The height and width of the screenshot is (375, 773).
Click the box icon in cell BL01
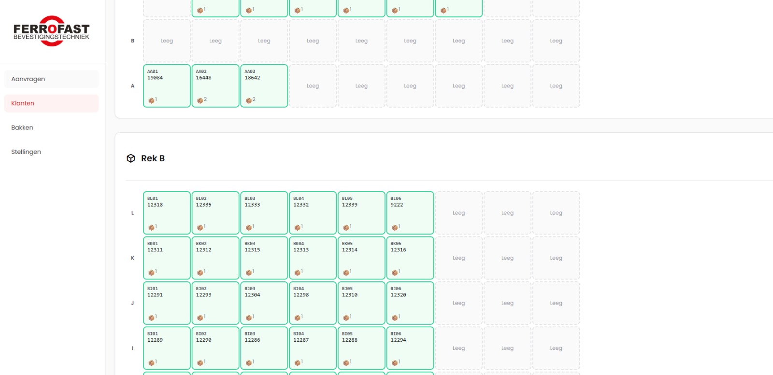pyautogui.click(x=151, y=227)
